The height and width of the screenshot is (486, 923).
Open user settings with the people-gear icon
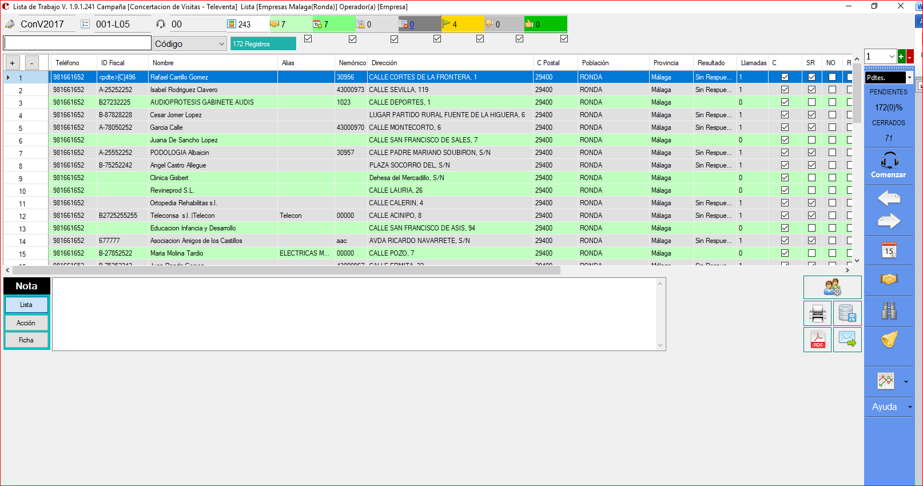832,287
